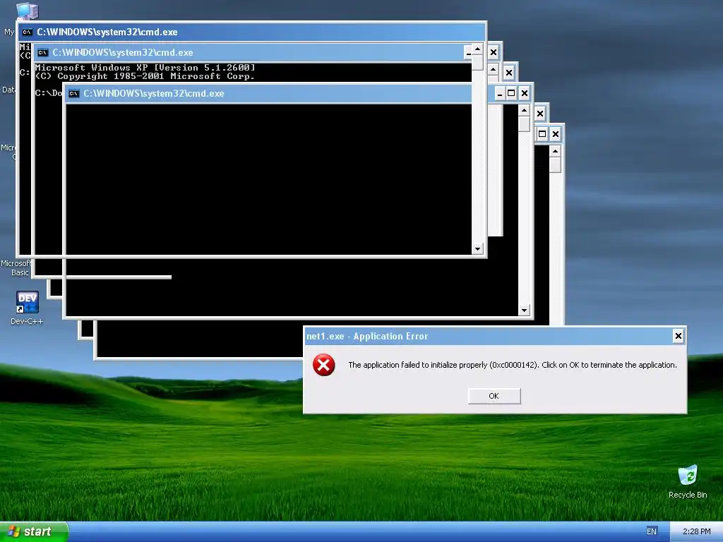Image resolution: width=723 pixels, height=542 pixels.
Task: Select the partly hidden My Computer desktop icon
Action: pos(28,11)
